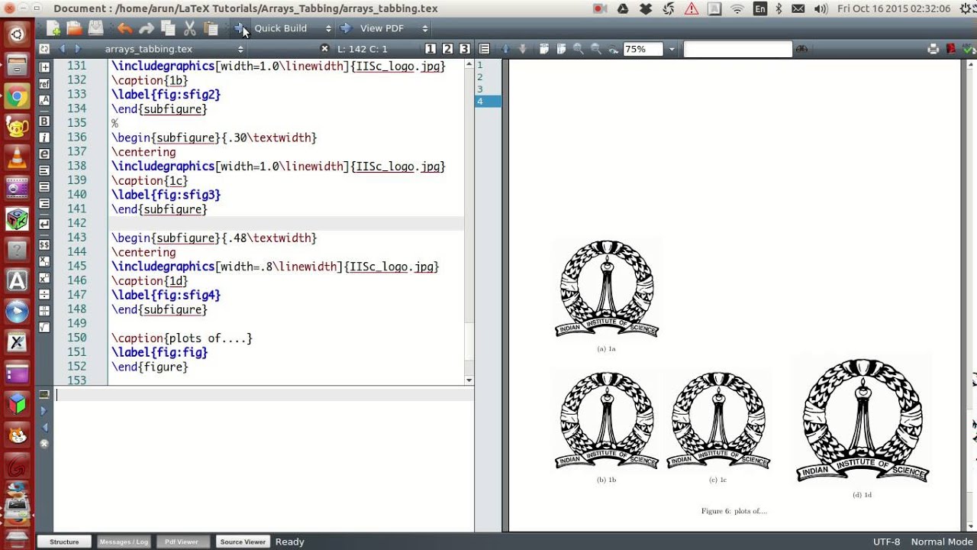Save the current document
Screen dimensions: 977x550
pyautogui.click(x=95, y=28)
